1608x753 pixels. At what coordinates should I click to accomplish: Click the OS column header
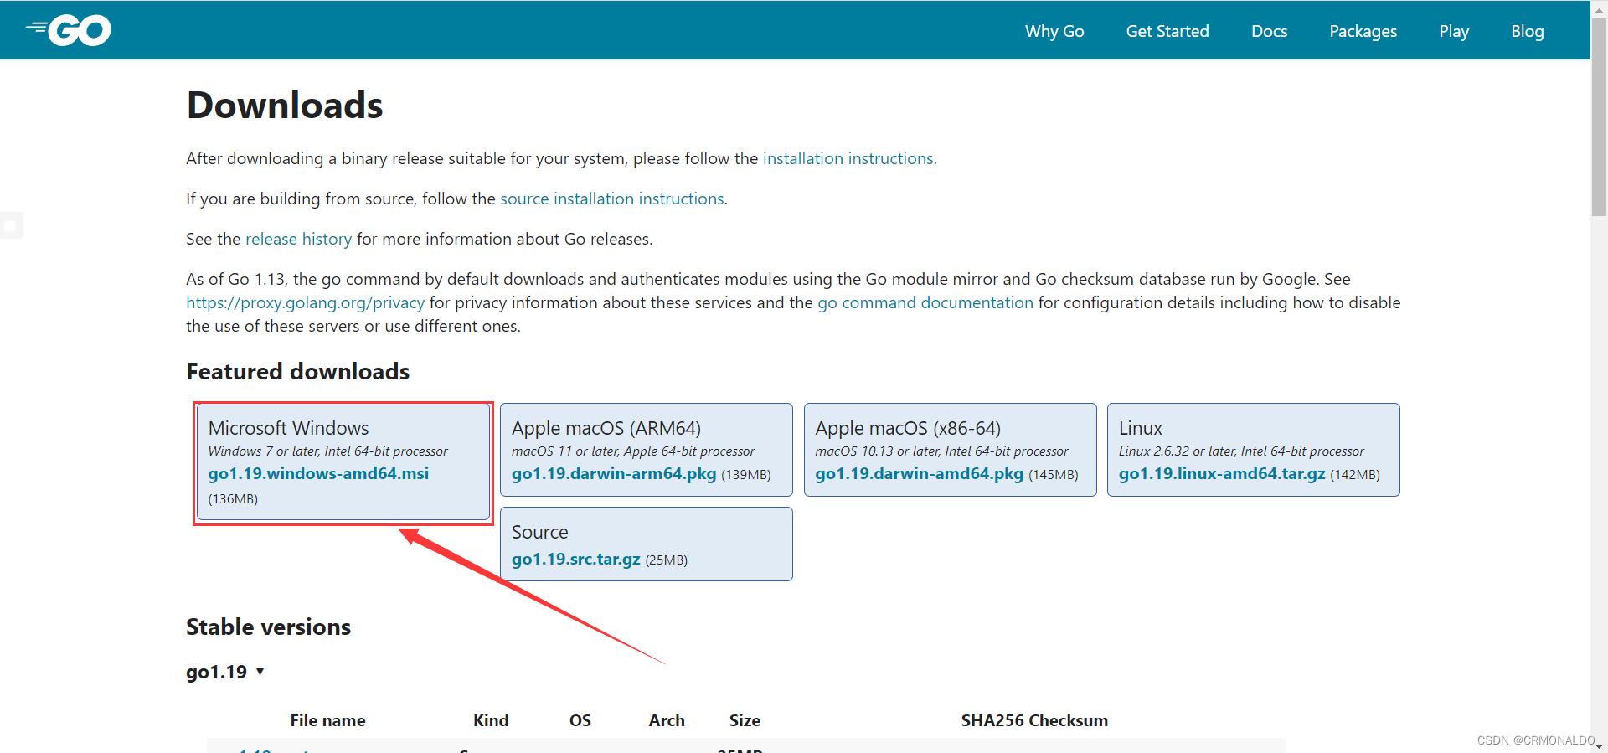pos(580,720)
